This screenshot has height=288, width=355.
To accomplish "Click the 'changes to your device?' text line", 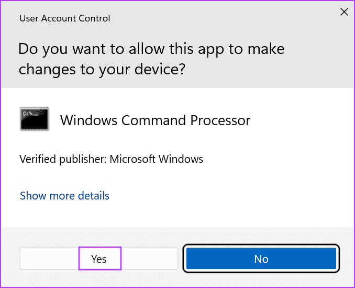I will click(x=102, y=70).
